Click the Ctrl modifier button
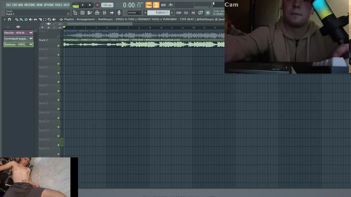Screen dimensions: 351x197 click(186, 13)
